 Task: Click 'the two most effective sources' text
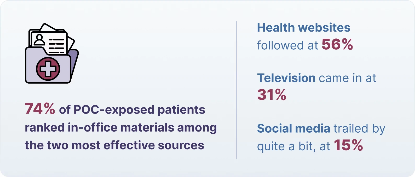pos(114,145)
